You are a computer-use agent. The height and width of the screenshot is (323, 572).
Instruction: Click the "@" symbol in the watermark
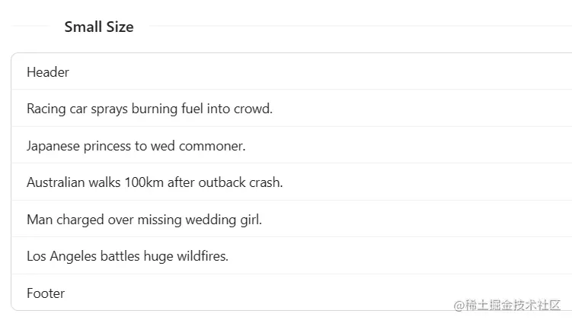click(x=459, y=306)
